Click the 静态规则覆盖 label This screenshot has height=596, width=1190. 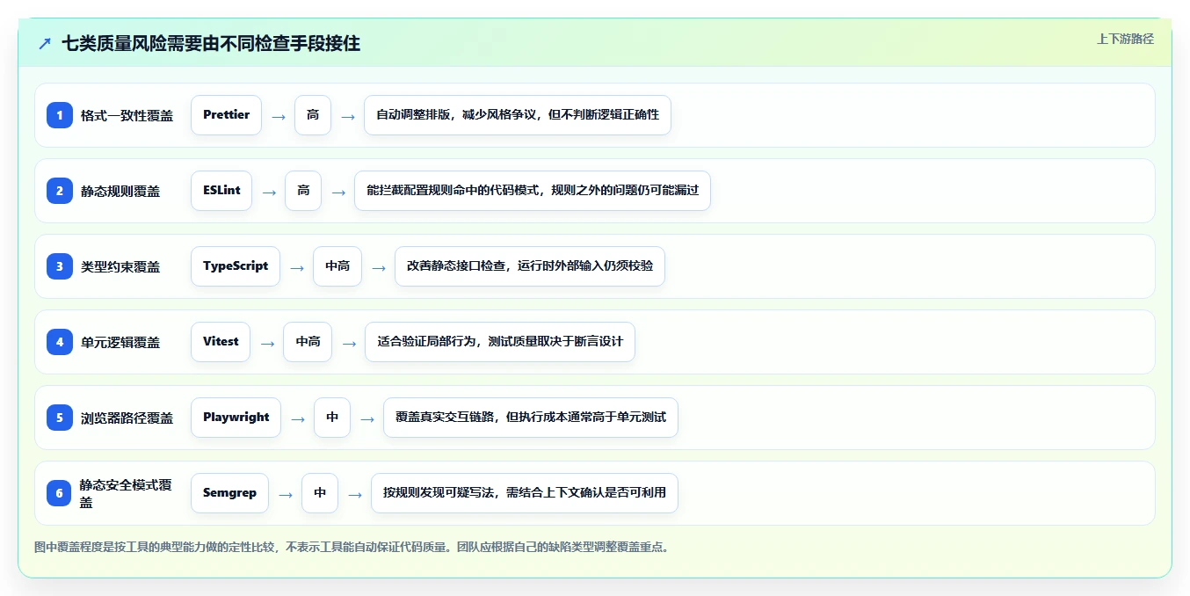[120, 191]
